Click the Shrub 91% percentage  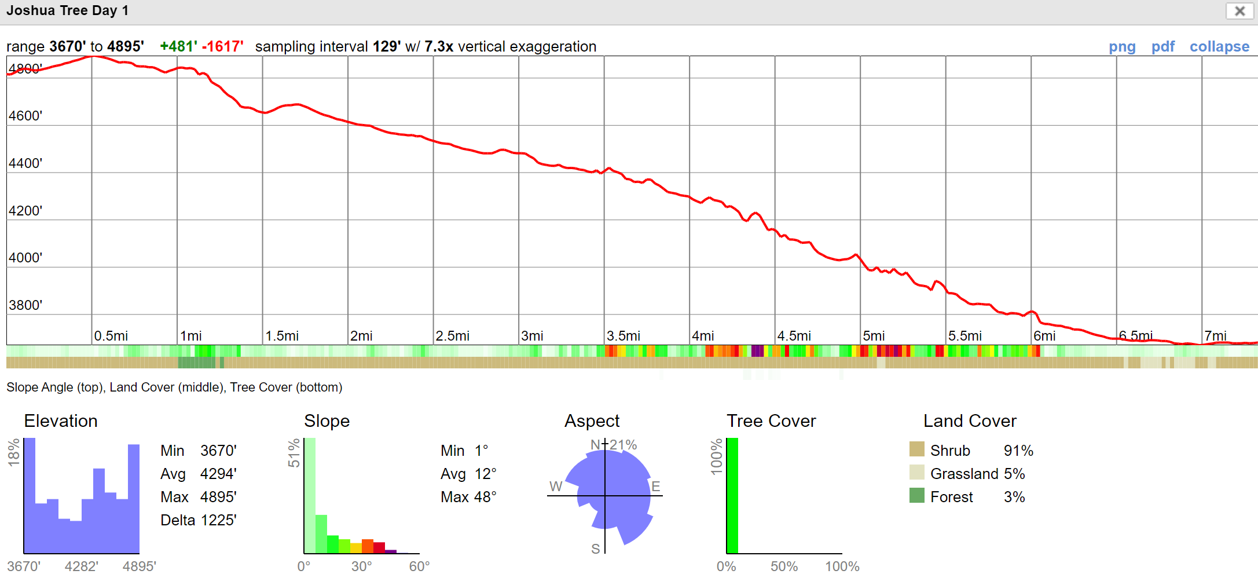(x=1018, y=451)
